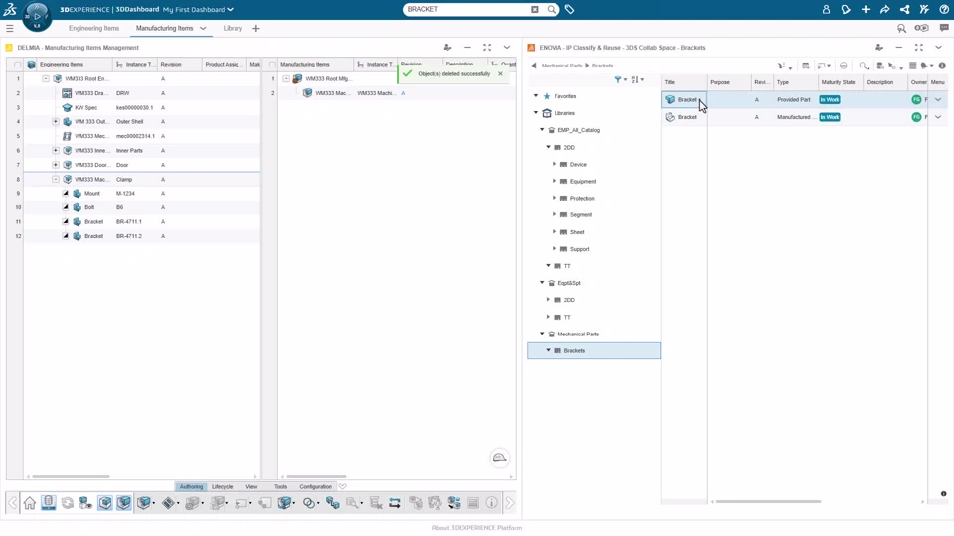Open the View action bar tab
This screenshot has height=536, width=954.
point(251,486)
